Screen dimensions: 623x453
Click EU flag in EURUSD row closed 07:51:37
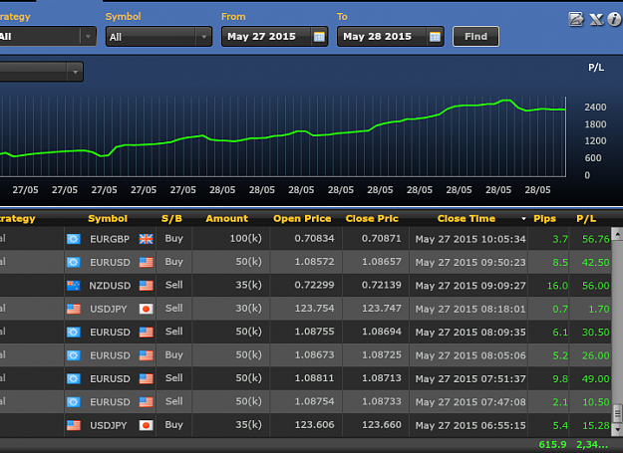coord(74,378)
